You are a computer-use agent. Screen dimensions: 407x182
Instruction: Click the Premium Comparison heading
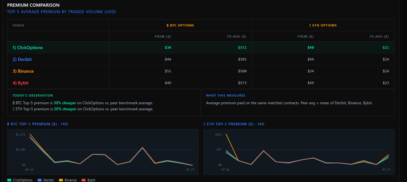coord(33,5)
